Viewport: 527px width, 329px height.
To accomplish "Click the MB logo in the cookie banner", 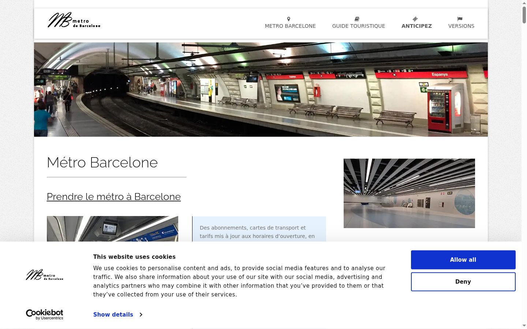I will tap(44, 275).
